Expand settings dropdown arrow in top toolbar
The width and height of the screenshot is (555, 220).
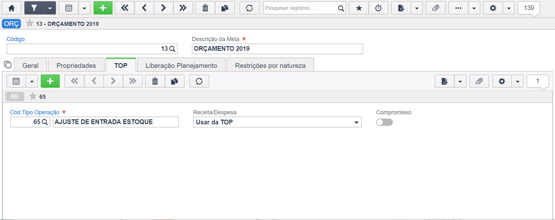[x=509, y=8]
